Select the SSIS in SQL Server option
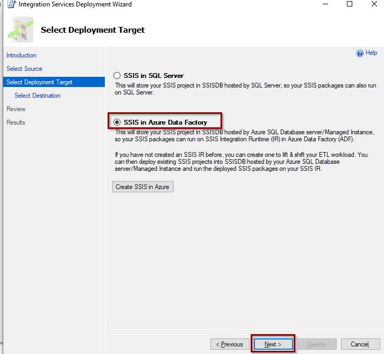The image size is (384, 354). (117, 75)
